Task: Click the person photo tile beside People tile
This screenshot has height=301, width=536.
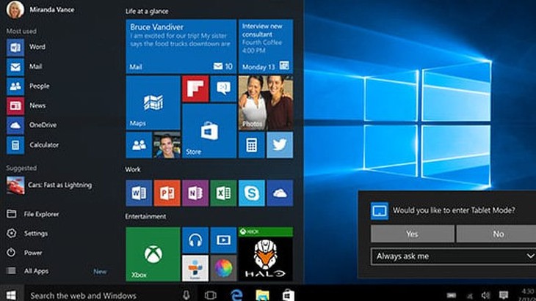Action: (167, 145)
